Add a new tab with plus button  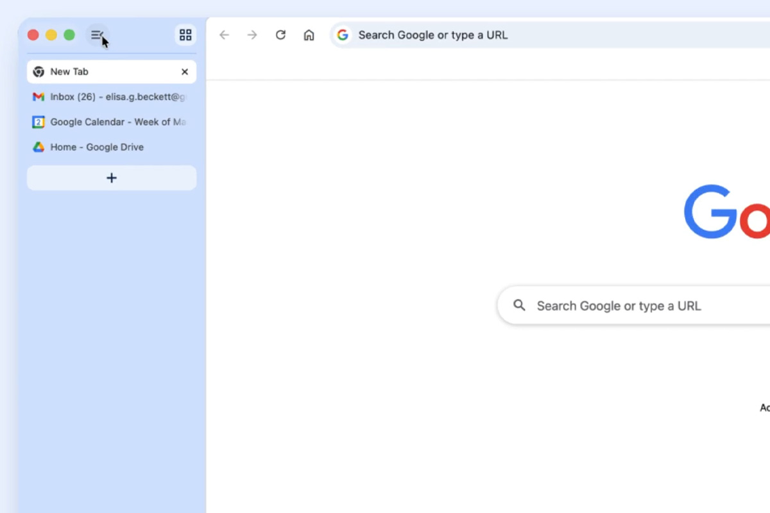(x=112, y=178)
